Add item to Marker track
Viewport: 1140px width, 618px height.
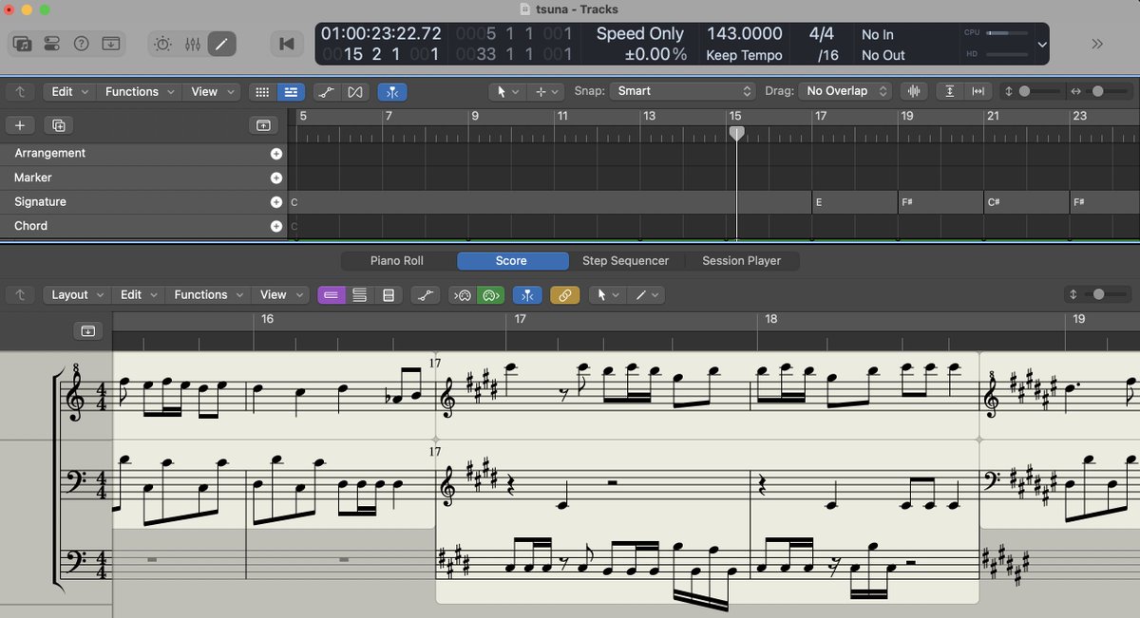[276, 178]
